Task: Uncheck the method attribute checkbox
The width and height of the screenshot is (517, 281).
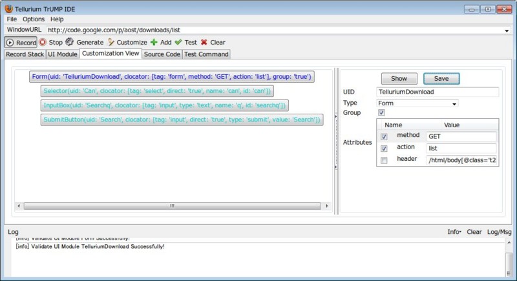Action: [384, 136]
